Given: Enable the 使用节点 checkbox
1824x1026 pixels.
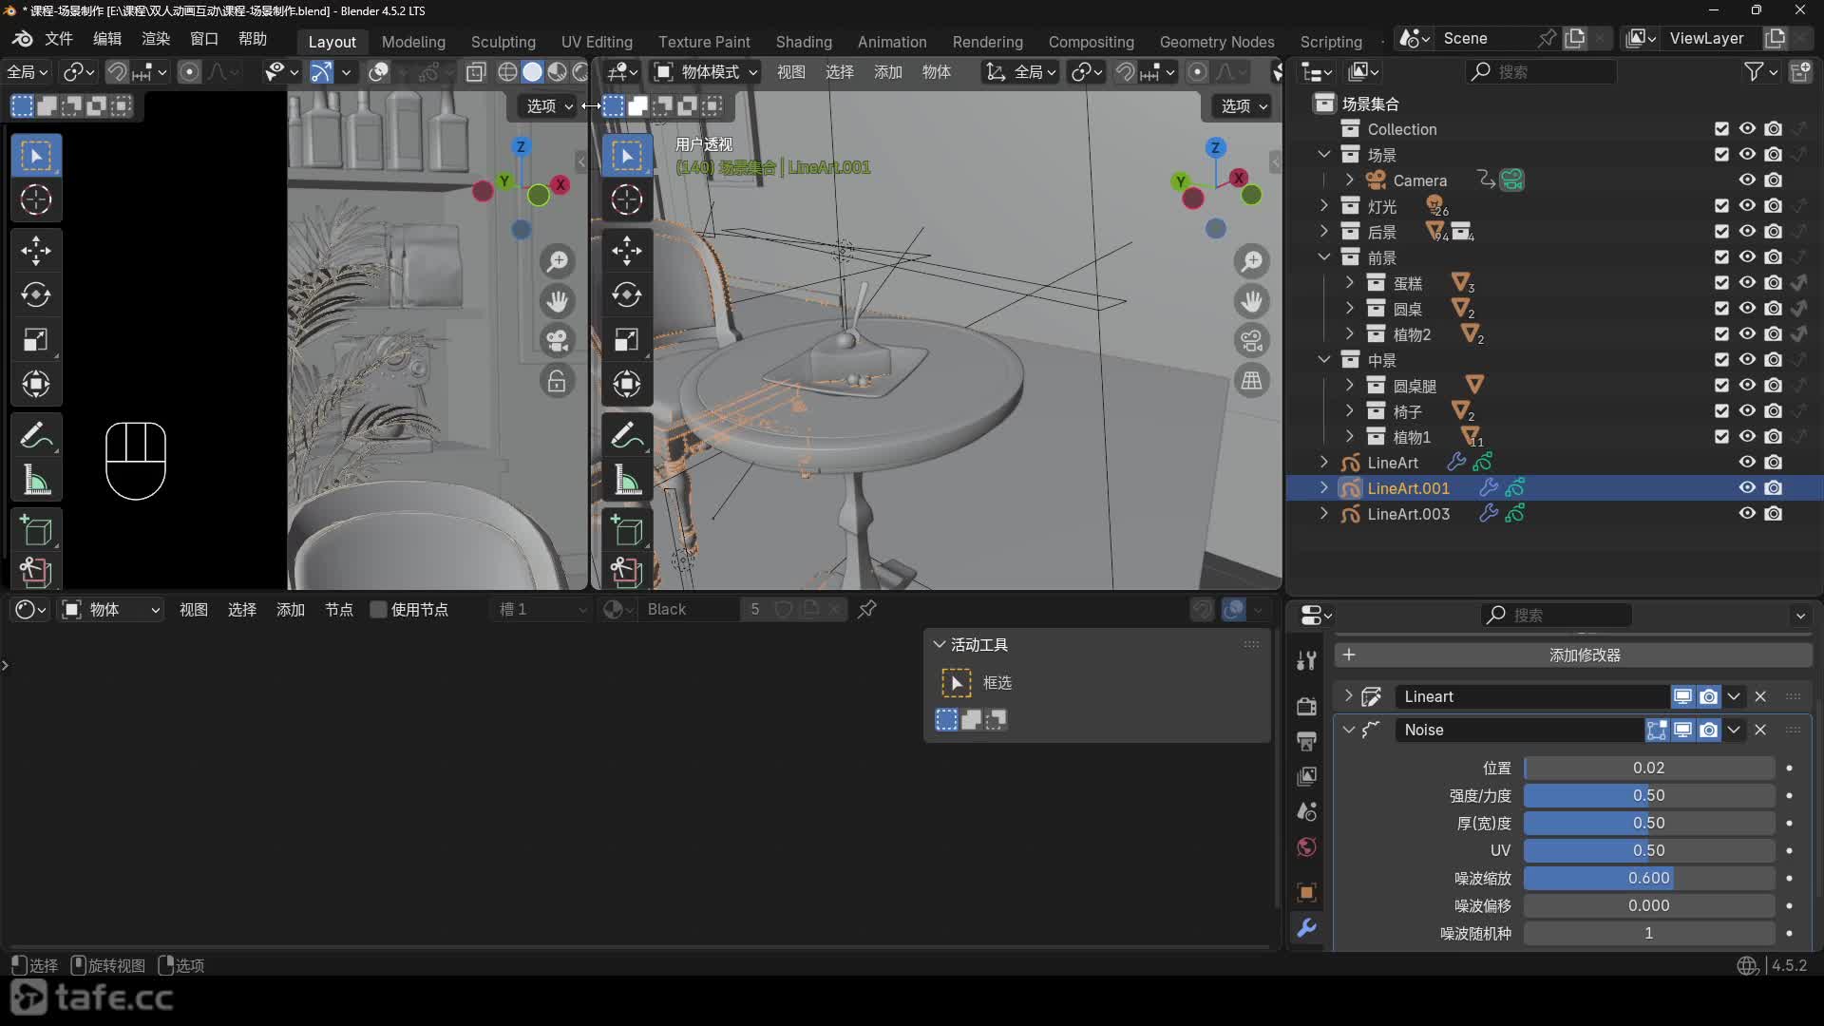Looking at the screenshot, I should [x=378, y=610].
